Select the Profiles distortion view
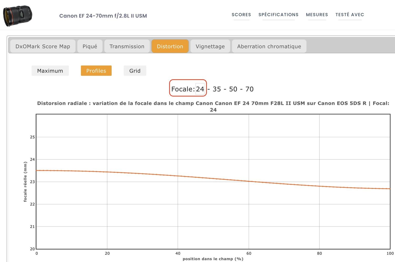The width and height of the screenshot is (395, 262). coord(96,71)
